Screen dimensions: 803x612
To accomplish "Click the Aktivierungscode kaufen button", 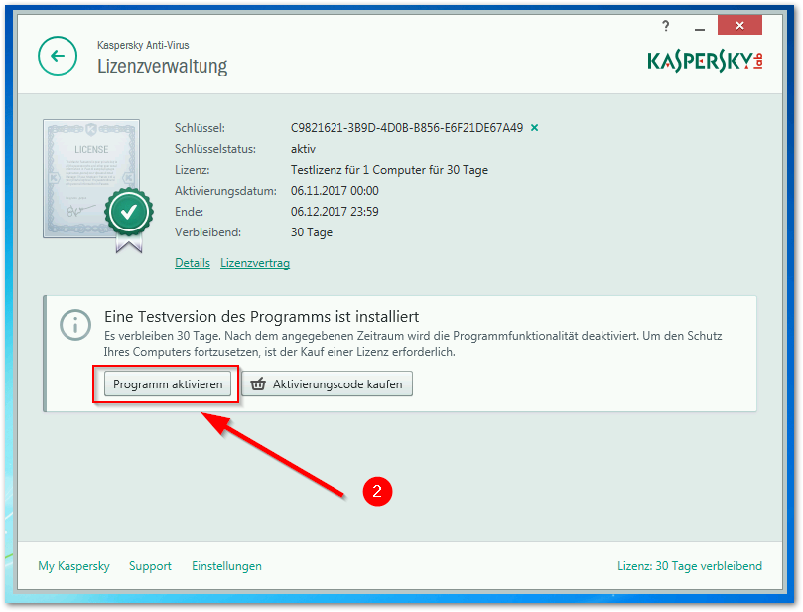I will tap(327, 383).
